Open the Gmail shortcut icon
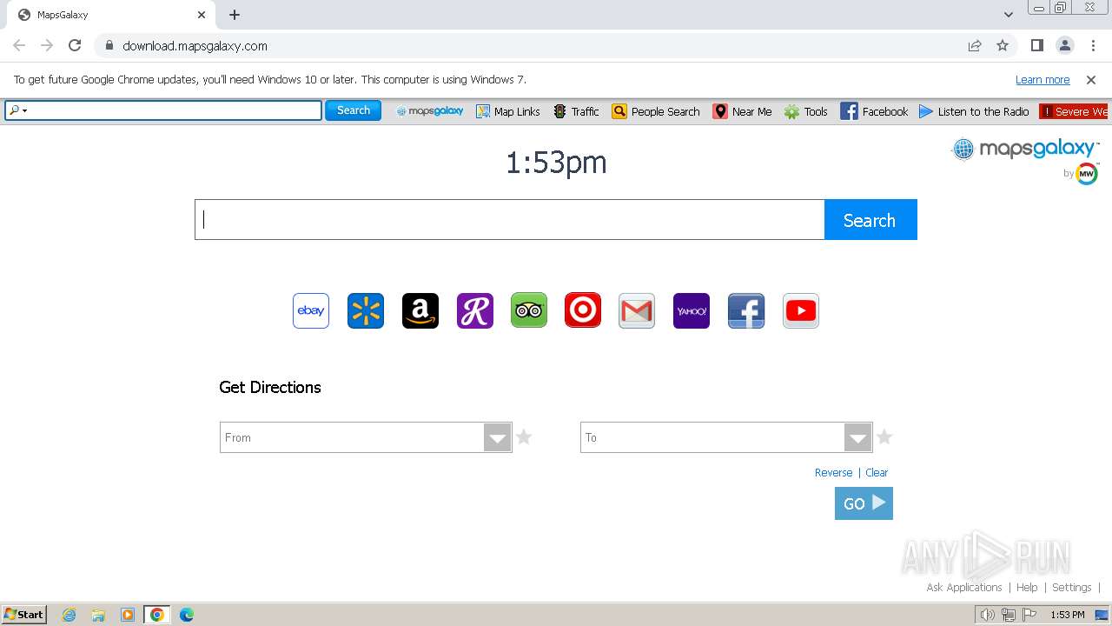Viewport: 1112px width, 626px height. (x=637, y=310)
